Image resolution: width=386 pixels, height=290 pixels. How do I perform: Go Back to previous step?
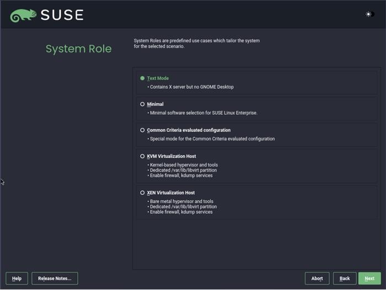click(x=345, y=278)
